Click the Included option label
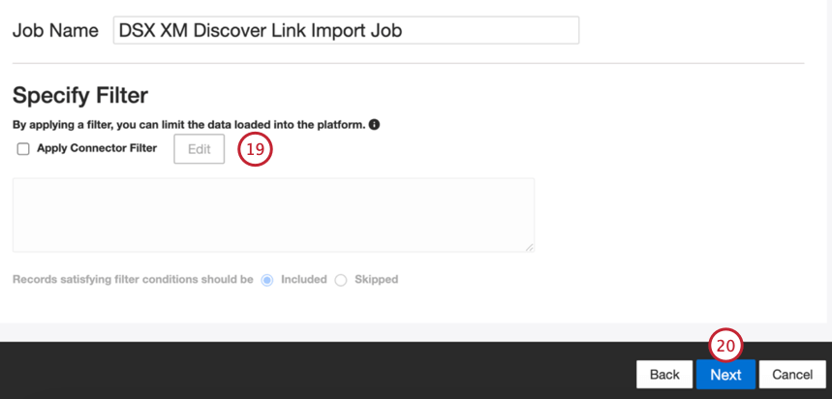This screenshot has height=399, width=832. coord(304,279)
